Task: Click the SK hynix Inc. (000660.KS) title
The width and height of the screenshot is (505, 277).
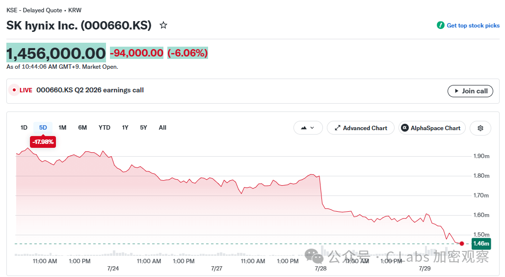Action: pyautogui.click(x=79, y=25)
